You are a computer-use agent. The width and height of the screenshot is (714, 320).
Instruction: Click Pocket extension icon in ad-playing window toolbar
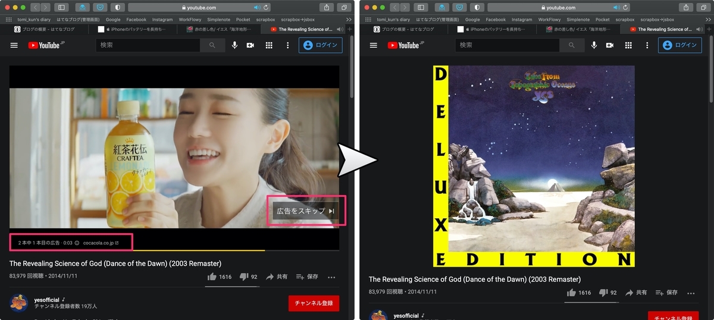click(99, 7)
